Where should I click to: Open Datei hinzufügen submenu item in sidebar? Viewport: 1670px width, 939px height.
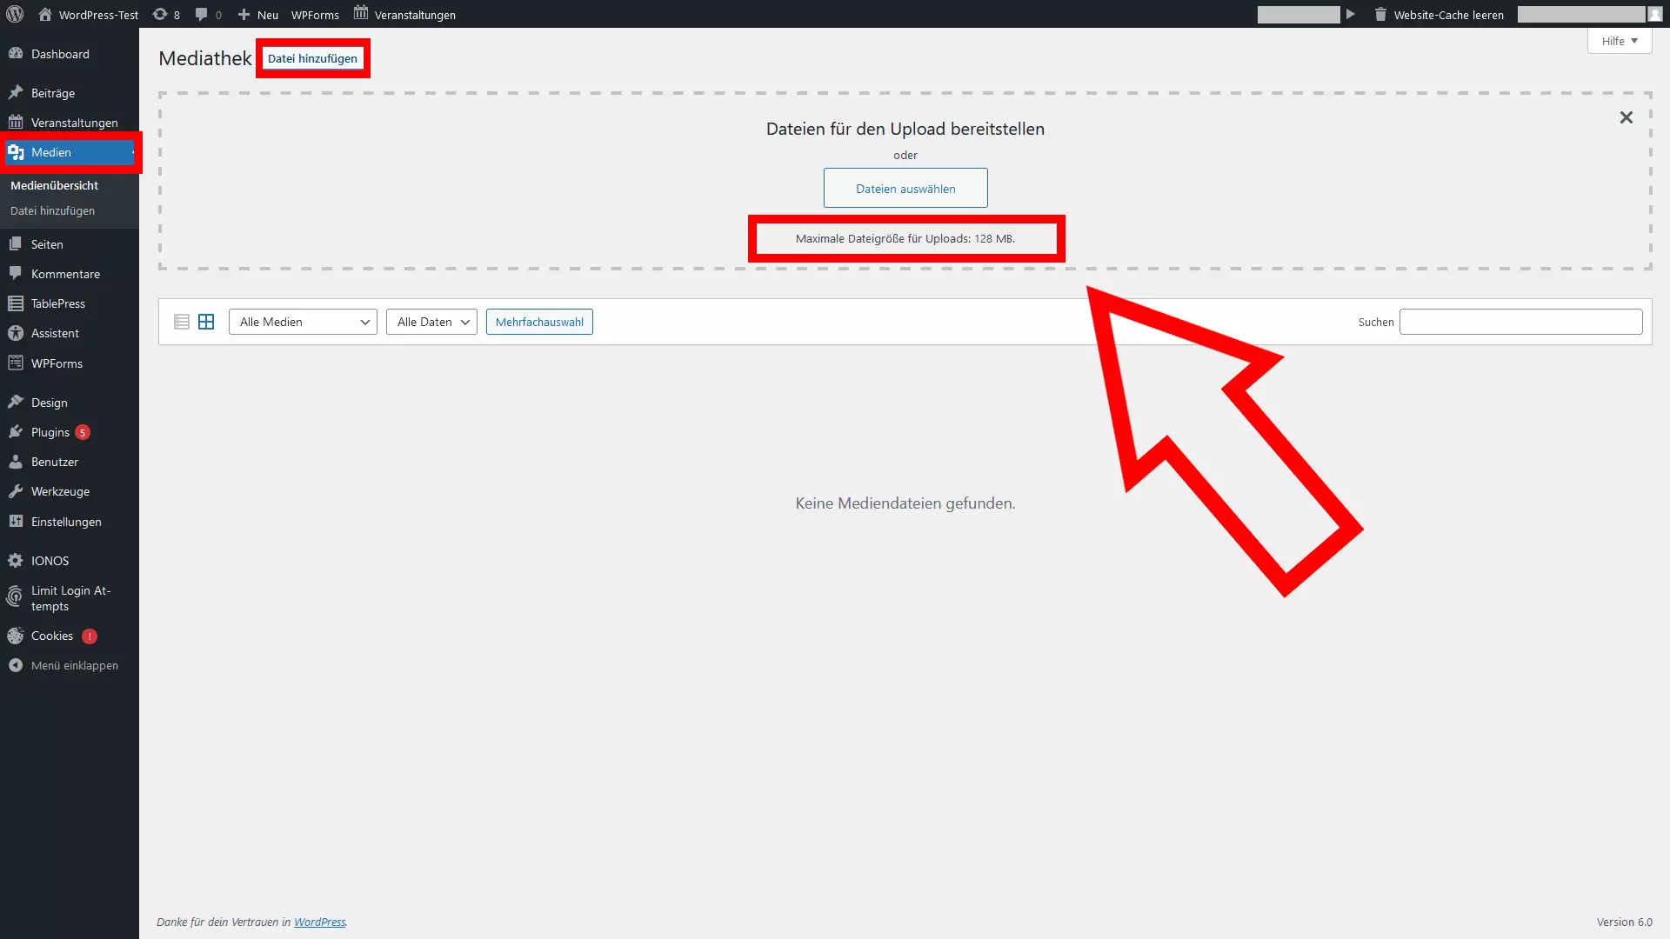[x=52, y=210]
